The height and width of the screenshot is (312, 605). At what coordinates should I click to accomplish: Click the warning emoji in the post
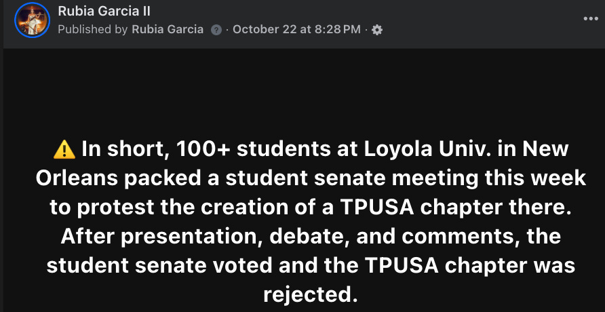64,148
